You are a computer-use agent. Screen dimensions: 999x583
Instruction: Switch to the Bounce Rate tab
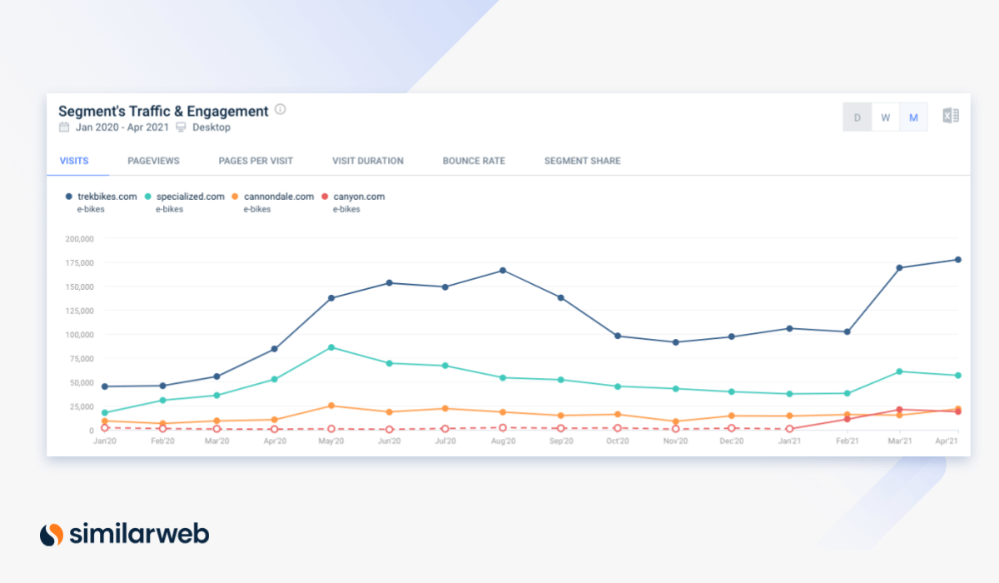(474, 161)
